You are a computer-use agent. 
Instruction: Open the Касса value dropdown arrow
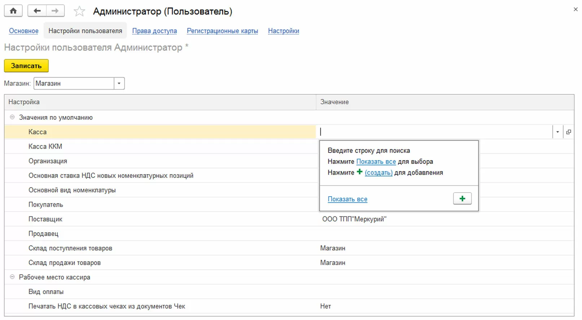point(557,132)
